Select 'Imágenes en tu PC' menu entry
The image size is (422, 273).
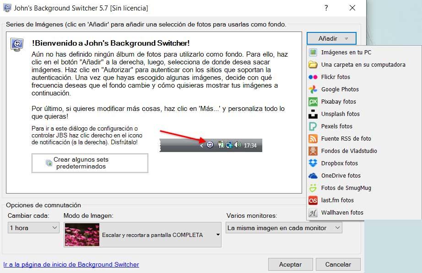coord(346,52)
